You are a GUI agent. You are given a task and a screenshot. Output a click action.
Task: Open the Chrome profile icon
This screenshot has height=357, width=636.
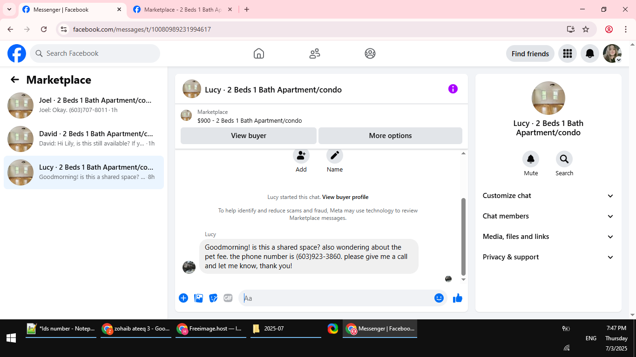pyautogui.click(x=609, y=29)
